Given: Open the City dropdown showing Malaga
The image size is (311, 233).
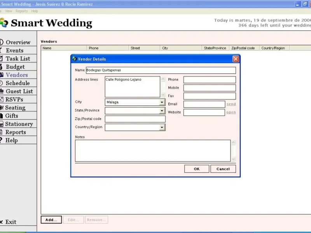Looking at the screenshot, I should click(162, 102).
